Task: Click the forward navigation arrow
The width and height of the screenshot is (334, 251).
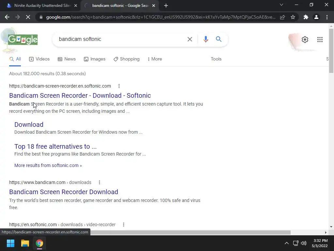Action: 18,17
